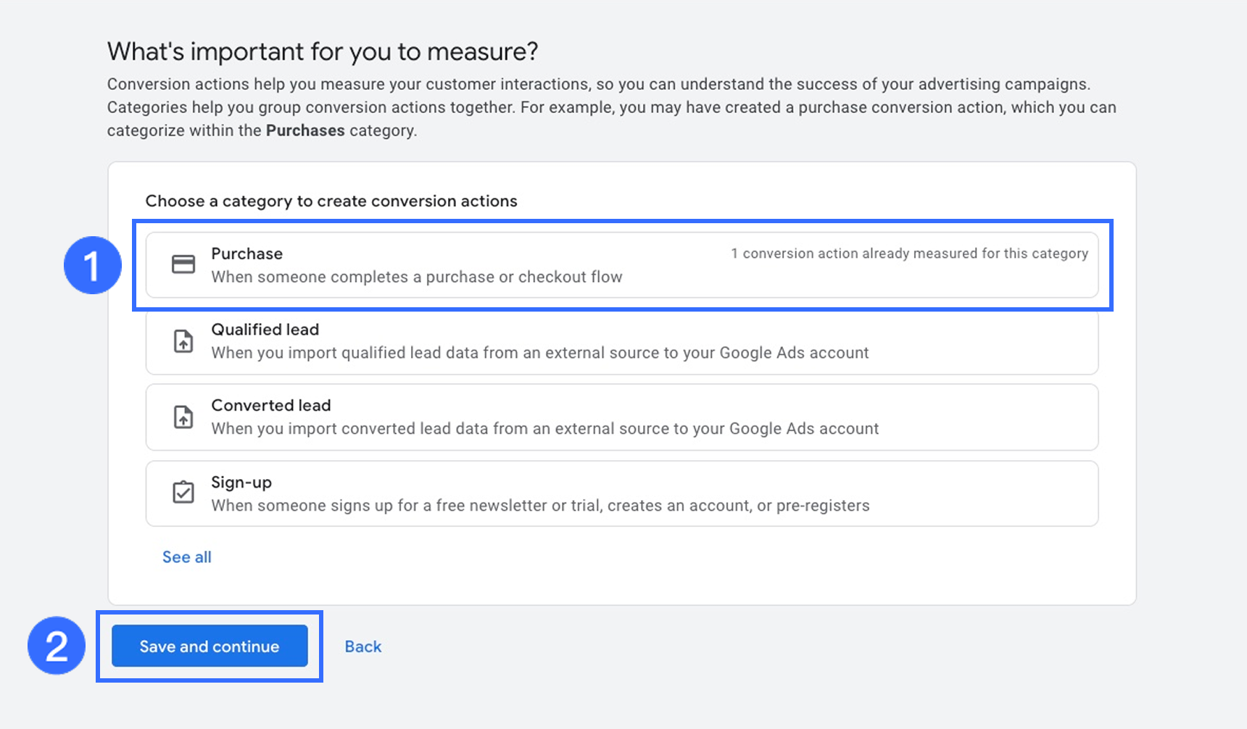Click the '1 conversion action already measured' note
The height and width of the screenshot is (729, 1247).
(909, 254)
